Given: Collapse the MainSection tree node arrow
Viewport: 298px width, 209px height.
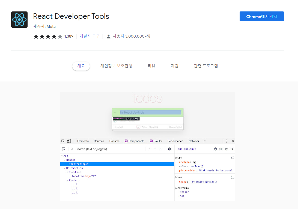Looking at the screenshot, I should tap(64, 168).
